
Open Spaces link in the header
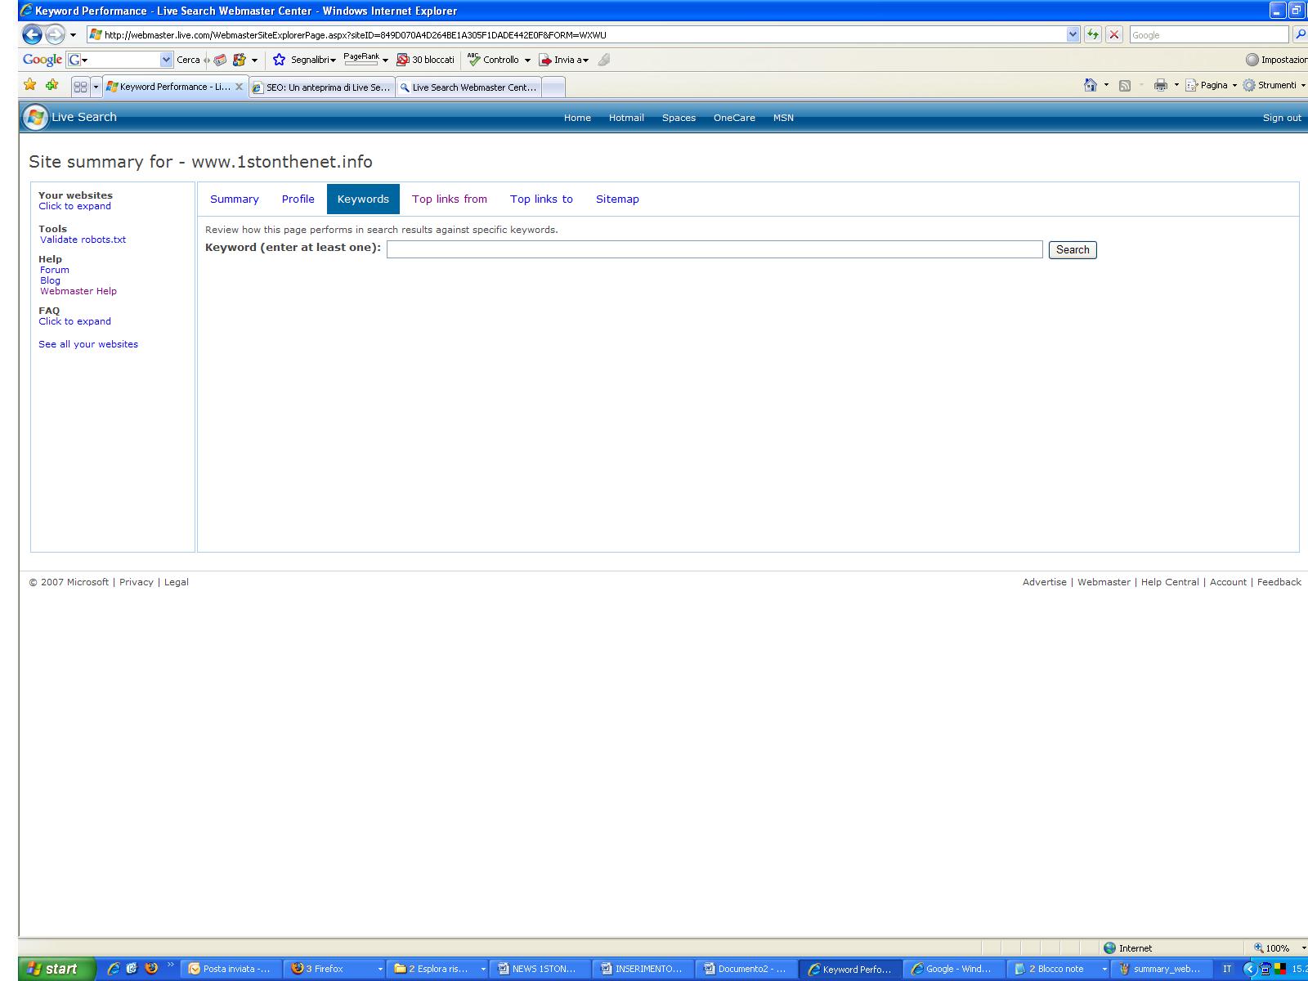click(x=679, y=118)
